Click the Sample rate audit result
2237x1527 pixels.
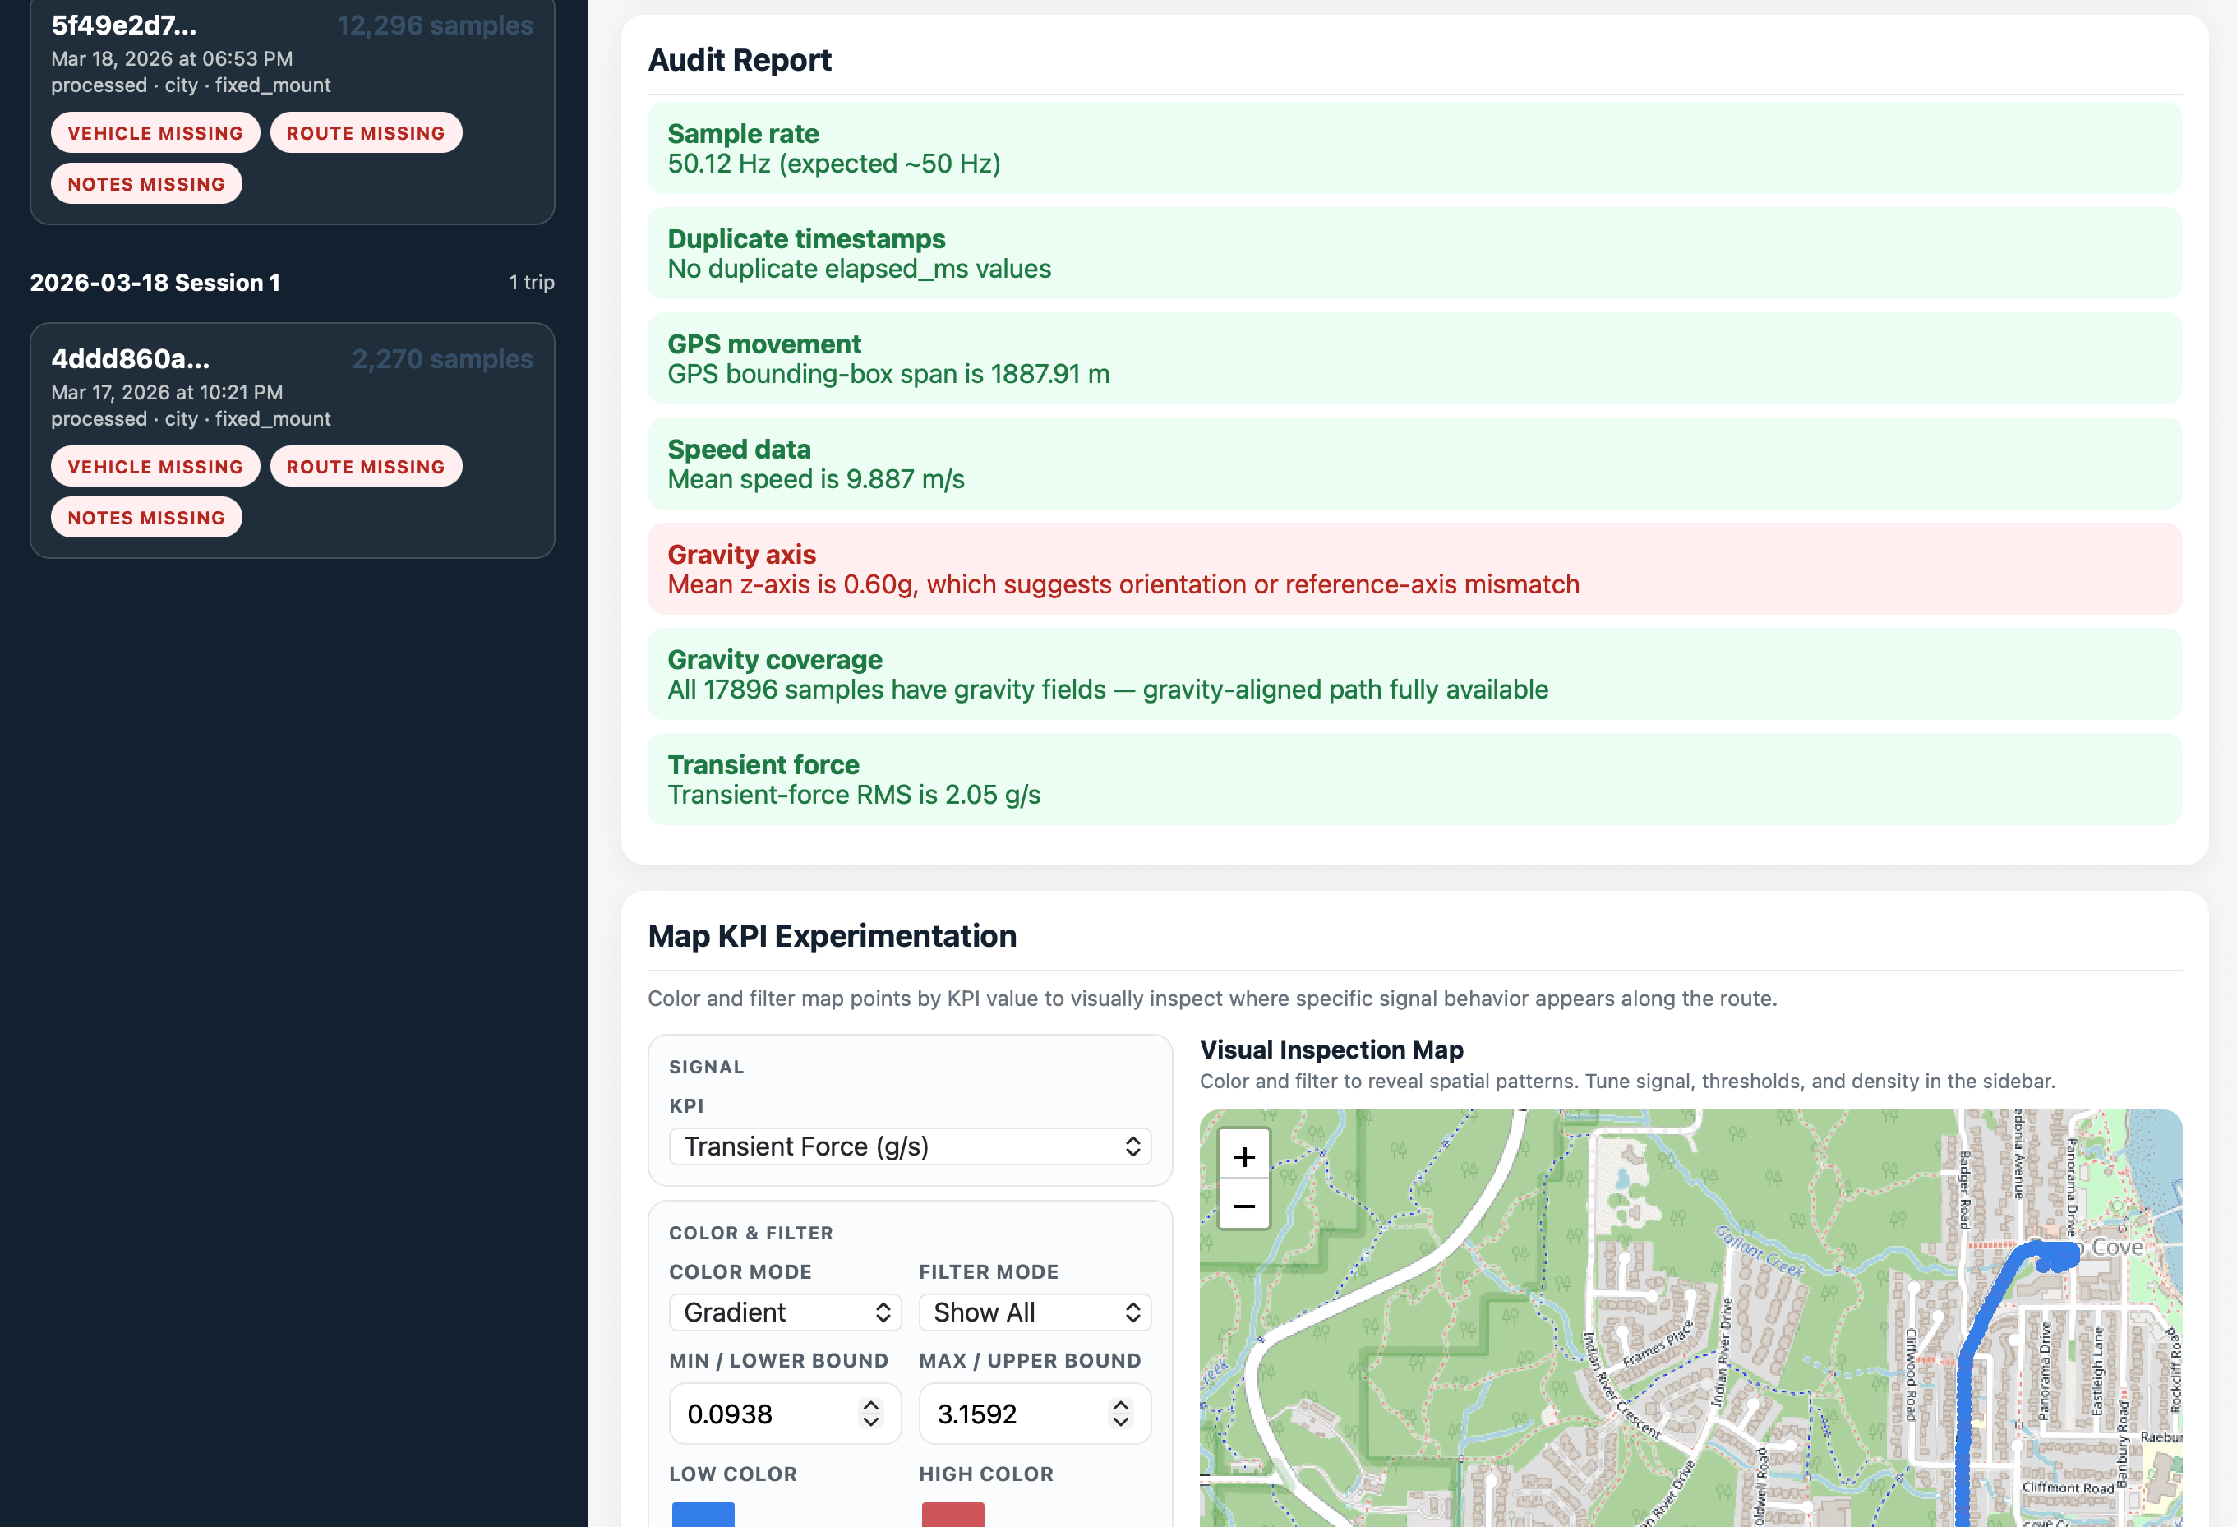[1414, 148]
